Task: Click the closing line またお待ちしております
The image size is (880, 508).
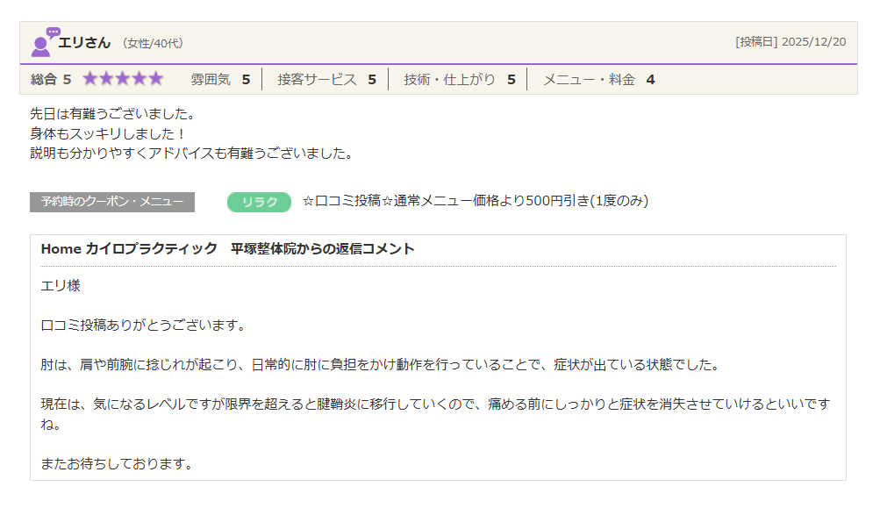Action: (116, 462)
